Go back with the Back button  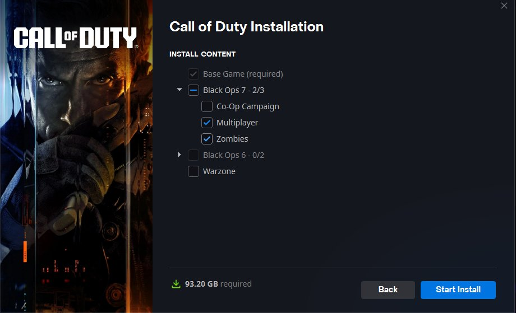388,289
